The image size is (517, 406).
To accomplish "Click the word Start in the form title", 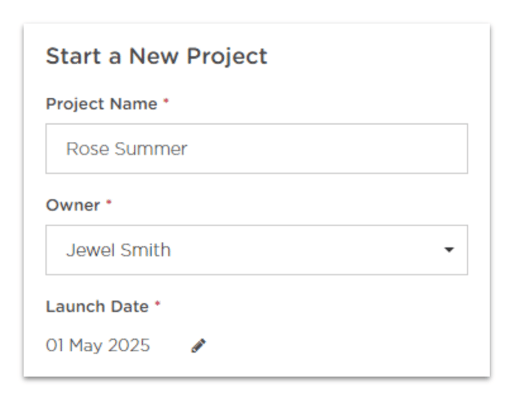I will pos(73,56).
